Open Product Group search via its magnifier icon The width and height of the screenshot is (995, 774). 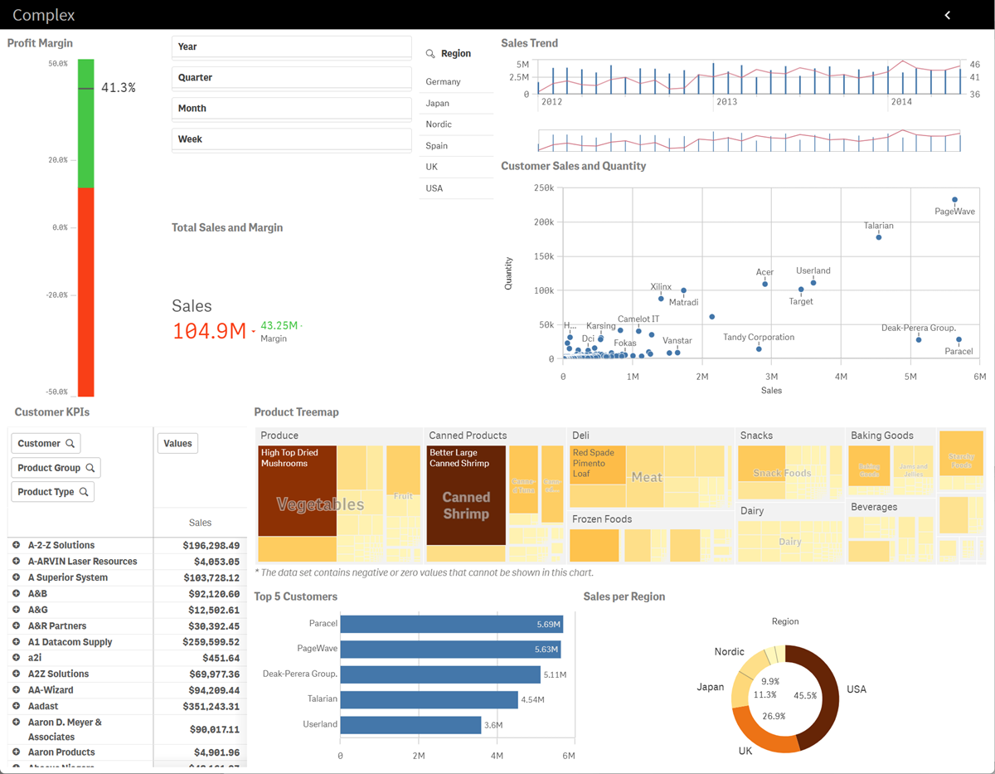pyautogui.click(x=91, y=467)
